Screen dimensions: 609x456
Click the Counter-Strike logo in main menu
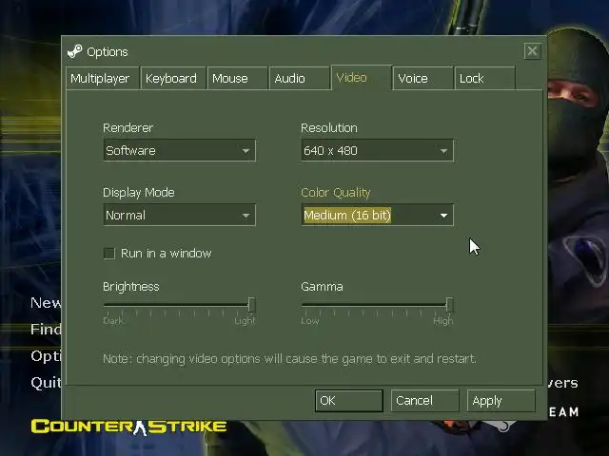[128, 427]
